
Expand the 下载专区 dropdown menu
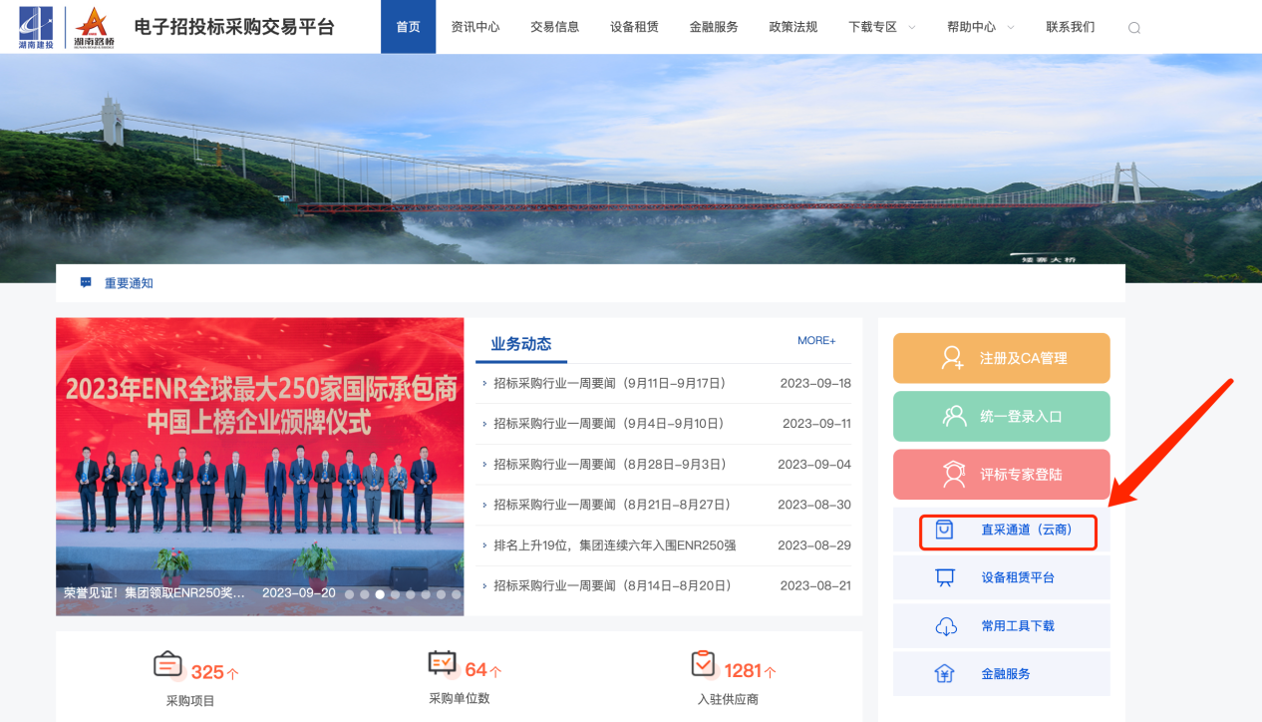tap(882, 27)
